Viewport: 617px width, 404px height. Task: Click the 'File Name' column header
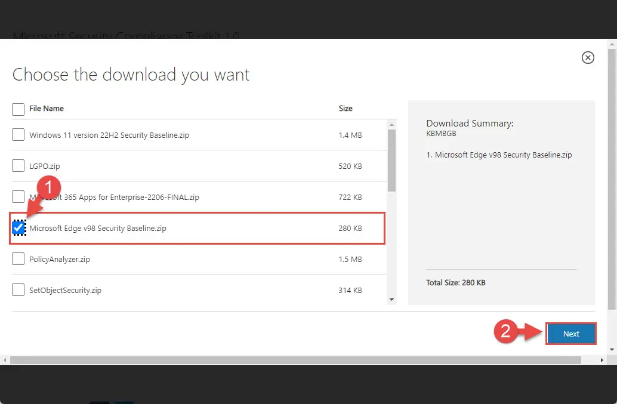(x=47, y=108)
